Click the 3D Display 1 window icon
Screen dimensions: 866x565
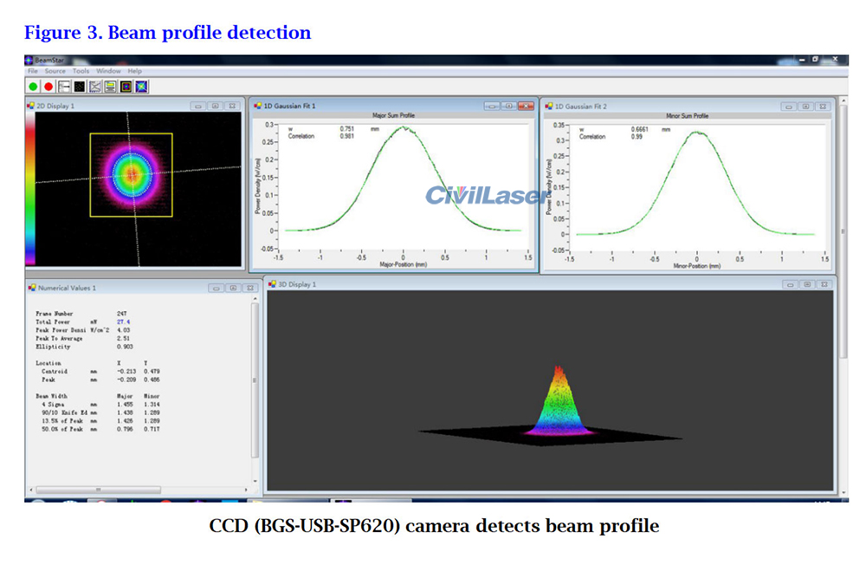click(x=271, y=284)
